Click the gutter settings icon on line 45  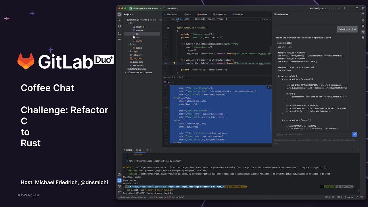click(168, 28)
